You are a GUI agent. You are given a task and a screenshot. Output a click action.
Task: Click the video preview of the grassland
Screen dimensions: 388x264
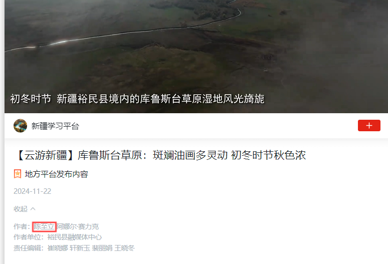[196, 57]
